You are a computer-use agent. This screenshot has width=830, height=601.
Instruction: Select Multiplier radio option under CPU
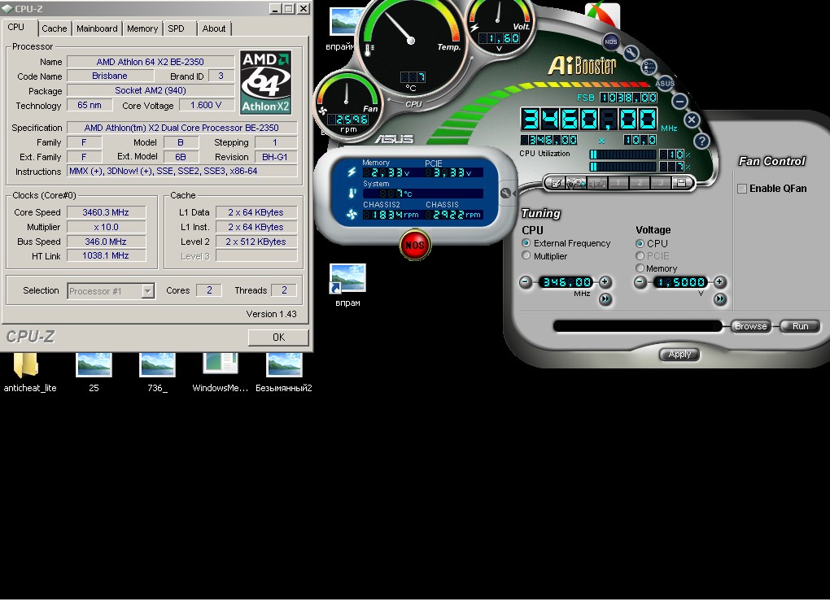[526, 255]
